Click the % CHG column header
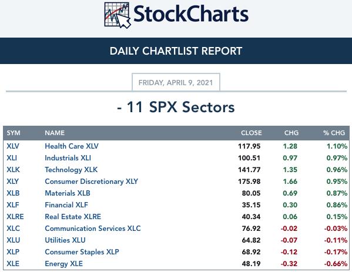352x272 pixels. point(334,133)
